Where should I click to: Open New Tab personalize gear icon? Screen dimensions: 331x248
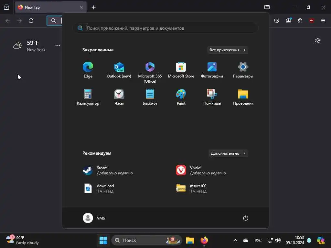pyautogui.click(x=318, y=41)
